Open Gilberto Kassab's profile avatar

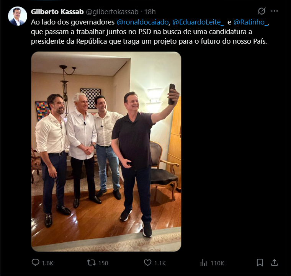coord(18,16)
